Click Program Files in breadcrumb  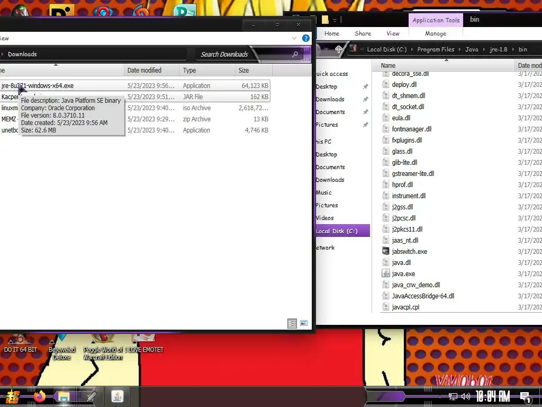[436, 49]
